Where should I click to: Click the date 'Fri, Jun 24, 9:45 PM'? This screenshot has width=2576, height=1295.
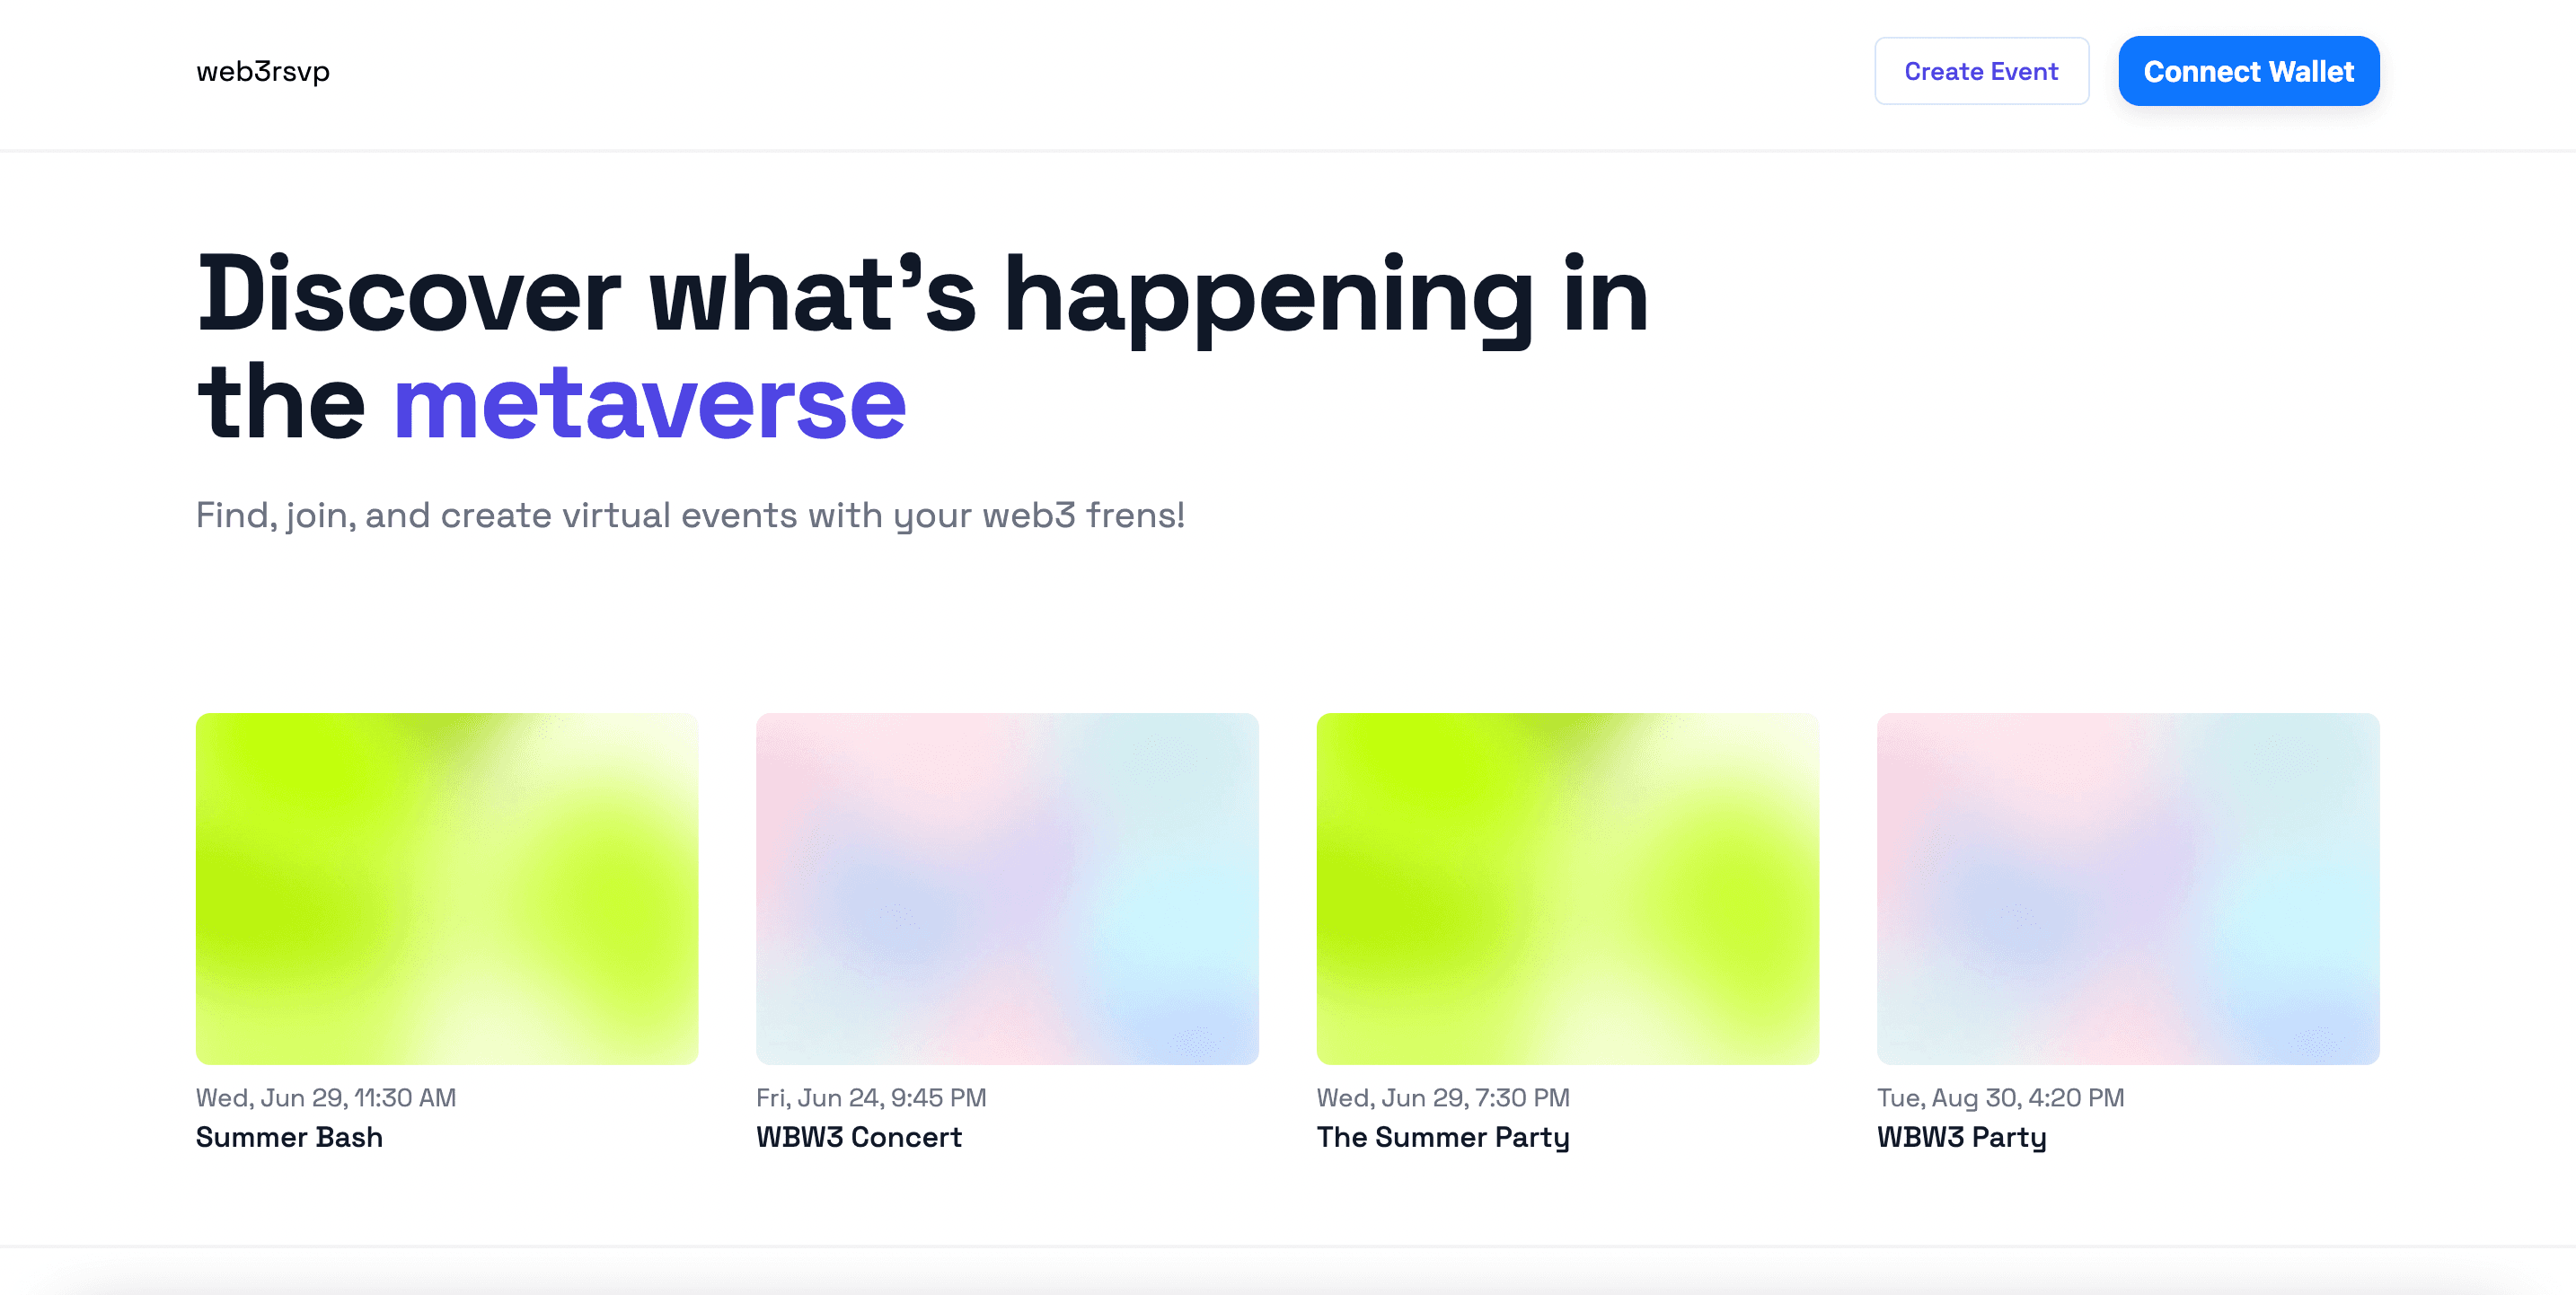[x=871, y=1097]
